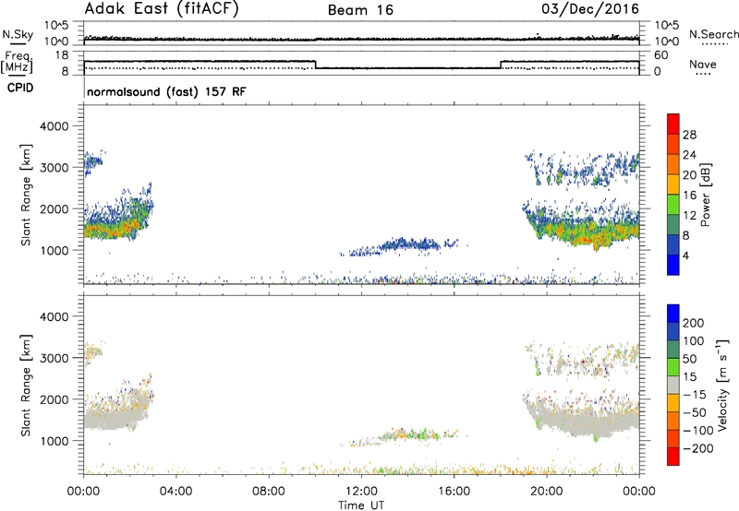This screenshot has width=739, height=511.
Task: Click the "Time UT" axis title
Action: pyautogui.click(x=361, y=505)
